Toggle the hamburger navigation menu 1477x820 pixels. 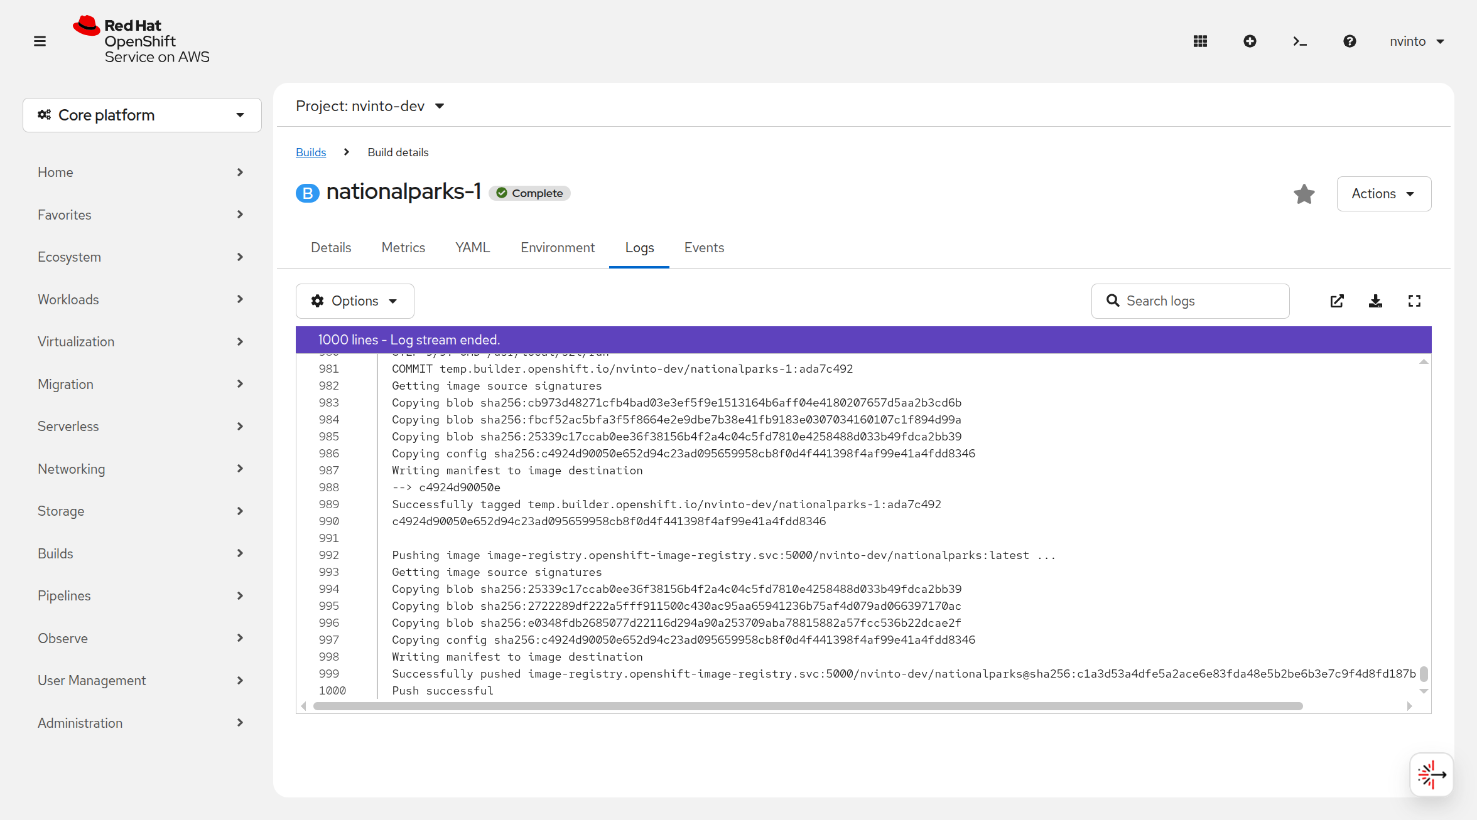click(x=40, y=41)
